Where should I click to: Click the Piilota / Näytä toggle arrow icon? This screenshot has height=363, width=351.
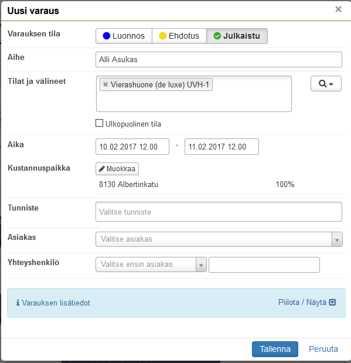tap(332, 303)
